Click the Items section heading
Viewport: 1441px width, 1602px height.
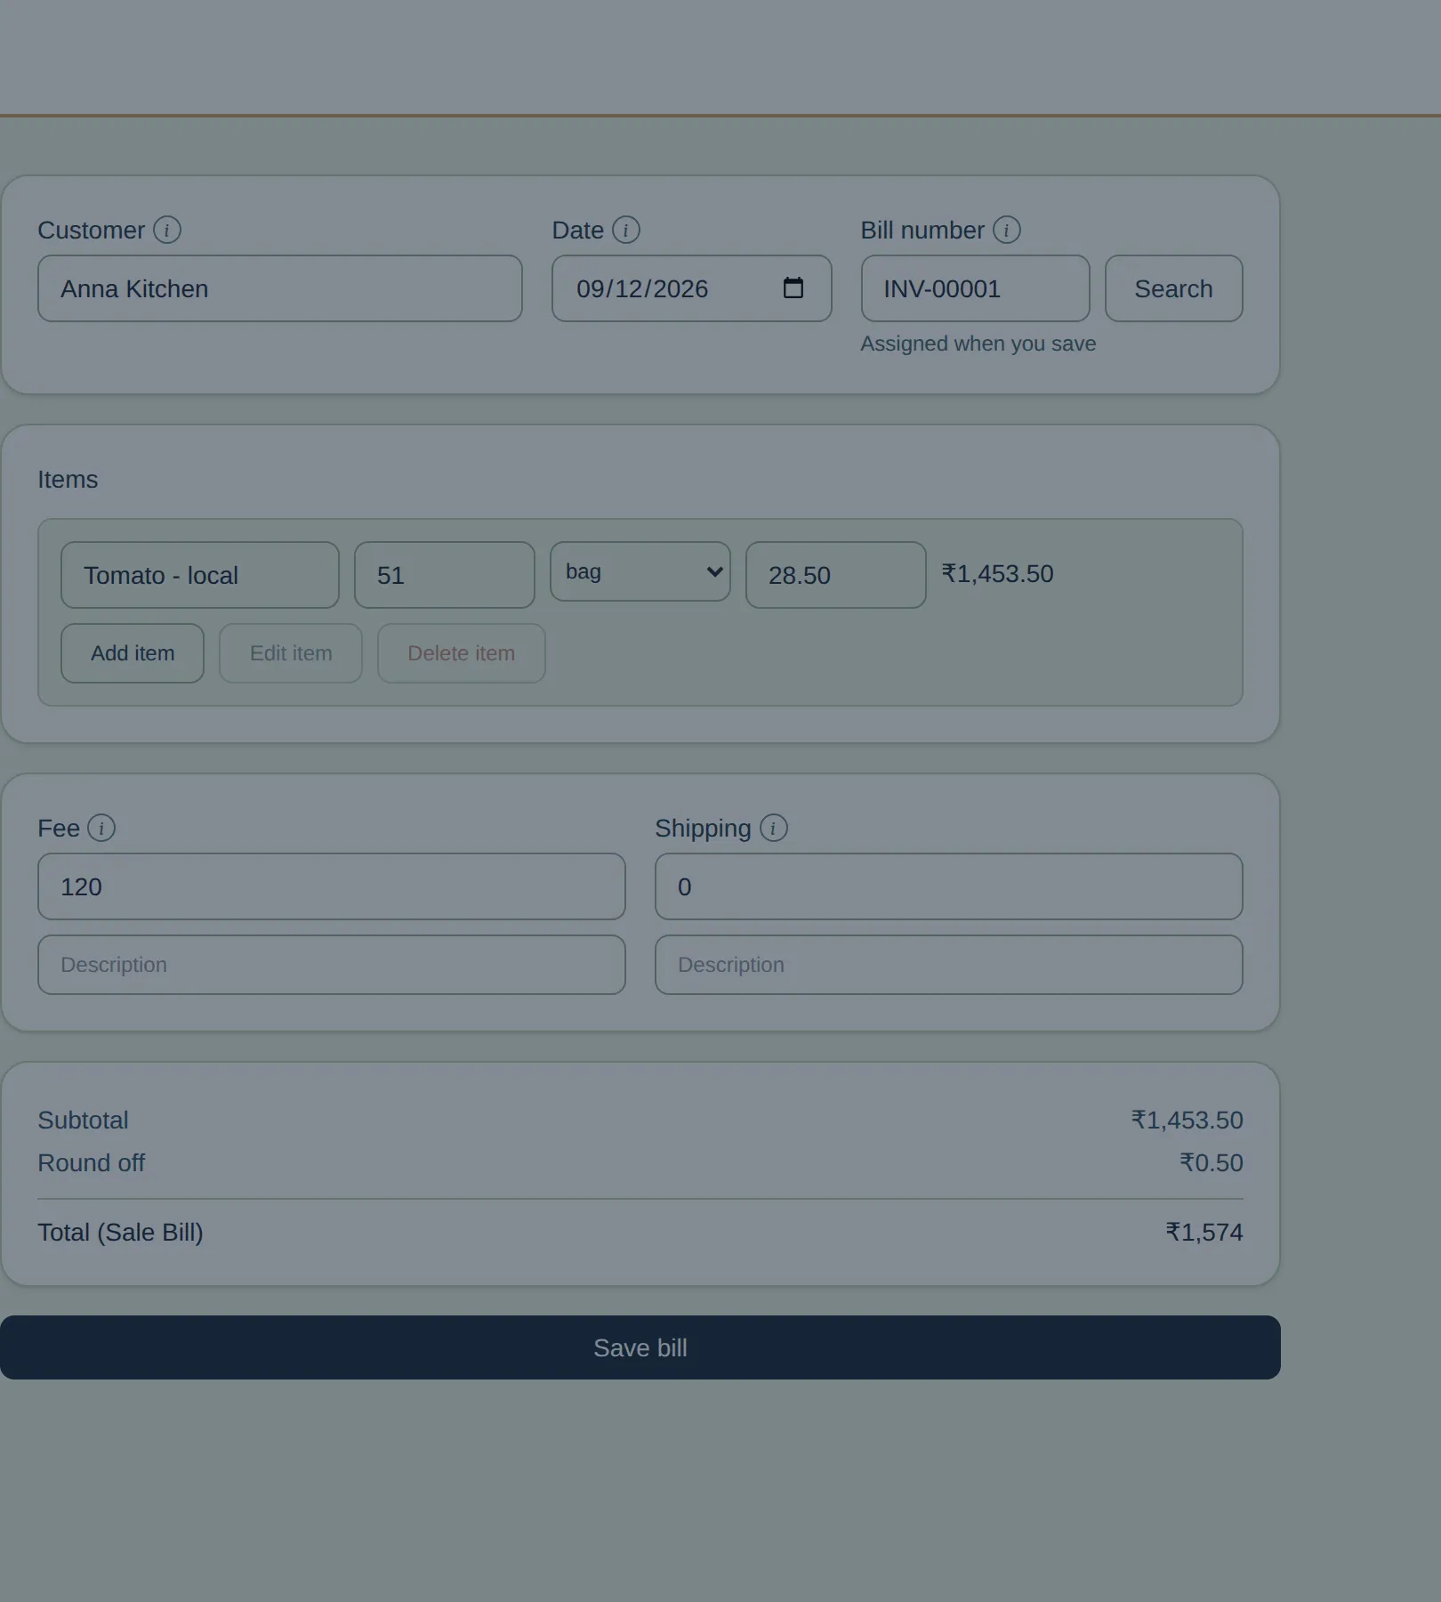click(x=68, y=479)
